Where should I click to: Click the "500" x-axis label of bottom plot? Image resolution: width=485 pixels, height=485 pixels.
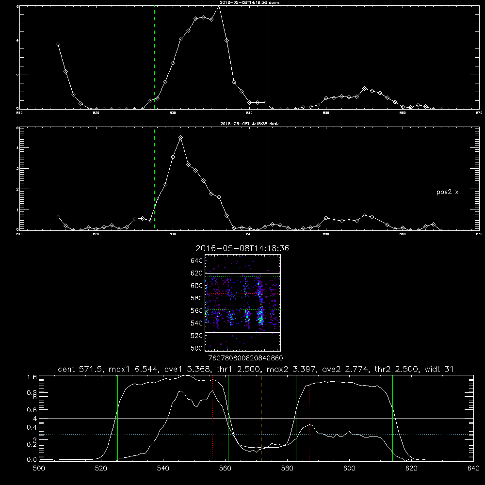[x=39, y=469]
